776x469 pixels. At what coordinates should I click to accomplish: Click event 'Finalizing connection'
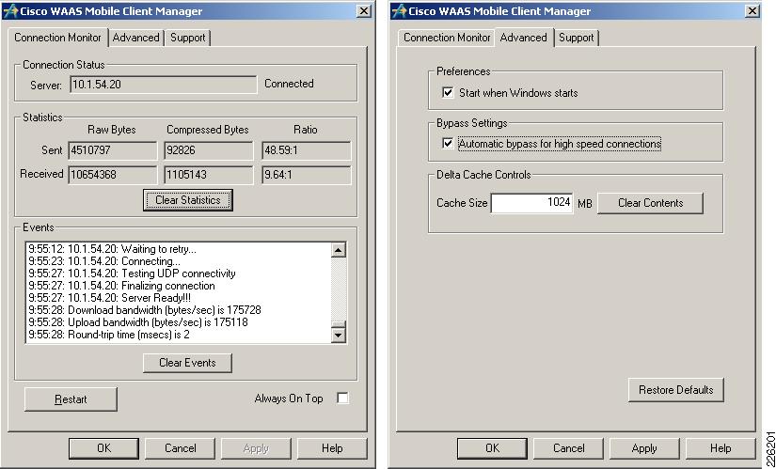click(121, 286)
